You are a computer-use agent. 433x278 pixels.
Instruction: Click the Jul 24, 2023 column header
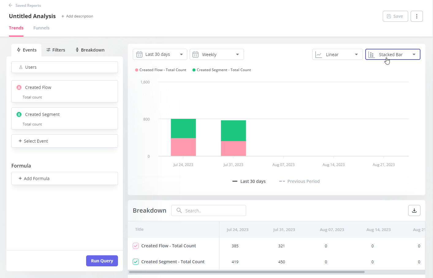[x=237, y=230]
